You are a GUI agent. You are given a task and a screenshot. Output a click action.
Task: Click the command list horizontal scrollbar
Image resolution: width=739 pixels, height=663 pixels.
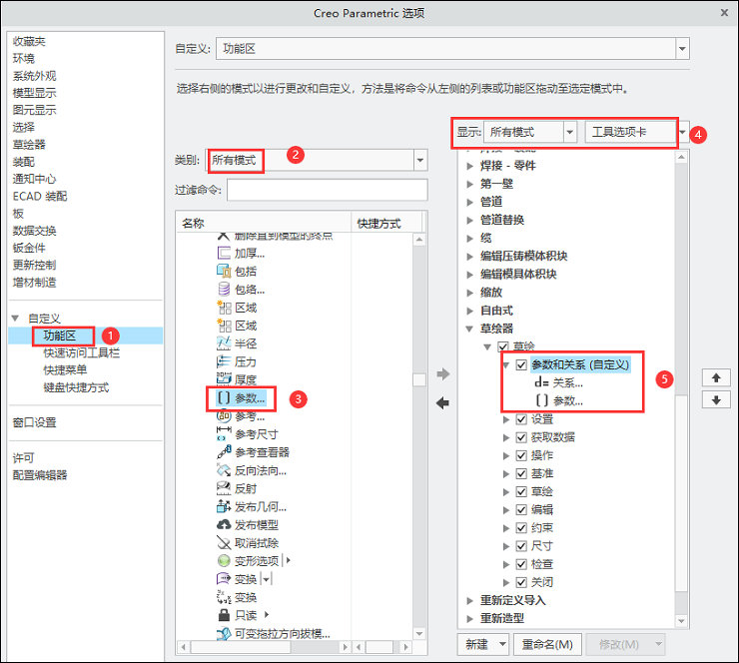pos(264,646)
